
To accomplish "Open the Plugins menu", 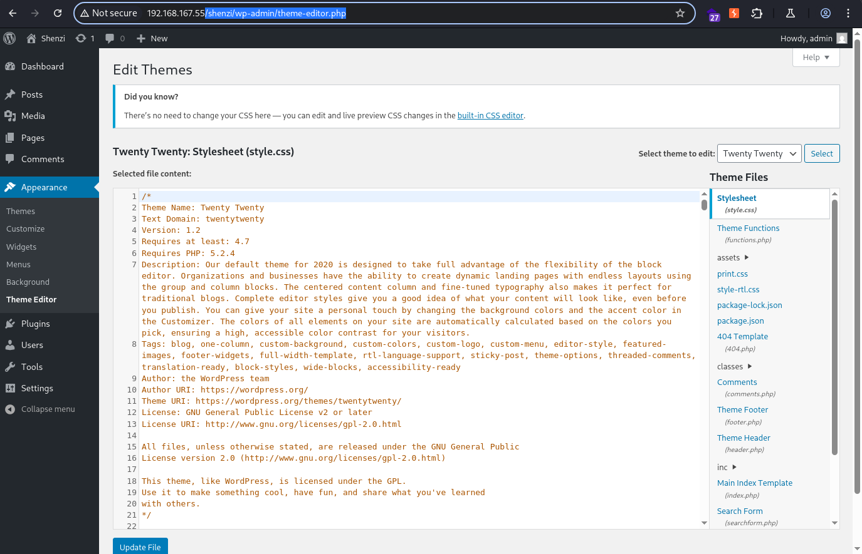I will click(50, 324).
